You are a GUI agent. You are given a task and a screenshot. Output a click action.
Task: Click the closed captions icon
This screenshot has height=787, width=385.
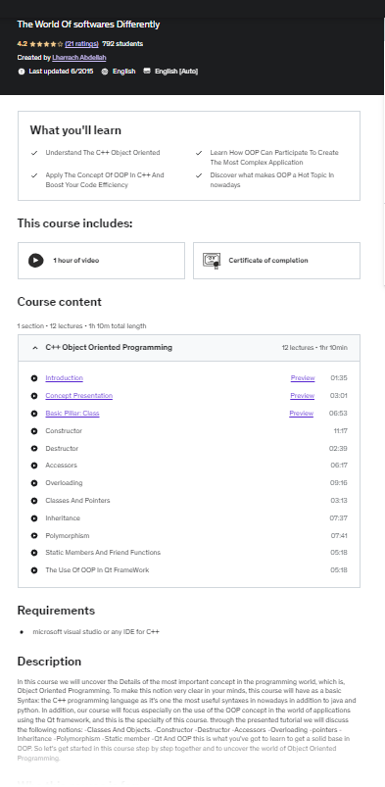coord(147,71)
